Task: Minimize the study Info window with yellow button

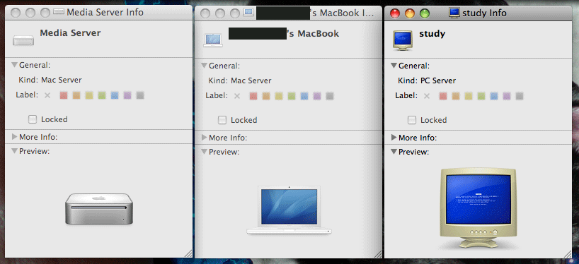Action: [x=410, y=13]
